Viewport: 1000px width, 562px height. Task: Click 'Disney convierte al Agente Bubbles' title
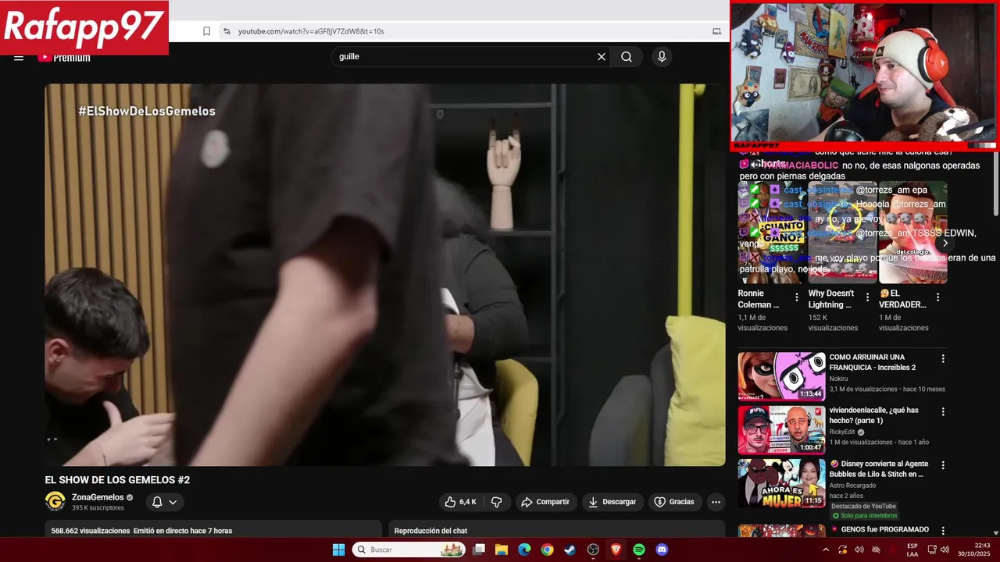tap(877, 468)
